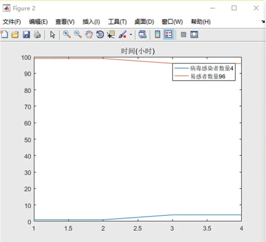Show plot tools and dock figure
The image size is (266, 242).
(194, 35)
